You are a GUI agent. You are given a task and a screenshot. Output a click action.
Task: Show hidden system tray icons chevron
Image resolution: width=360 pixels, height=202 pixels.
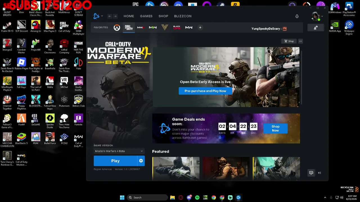(x=325, y=198)
